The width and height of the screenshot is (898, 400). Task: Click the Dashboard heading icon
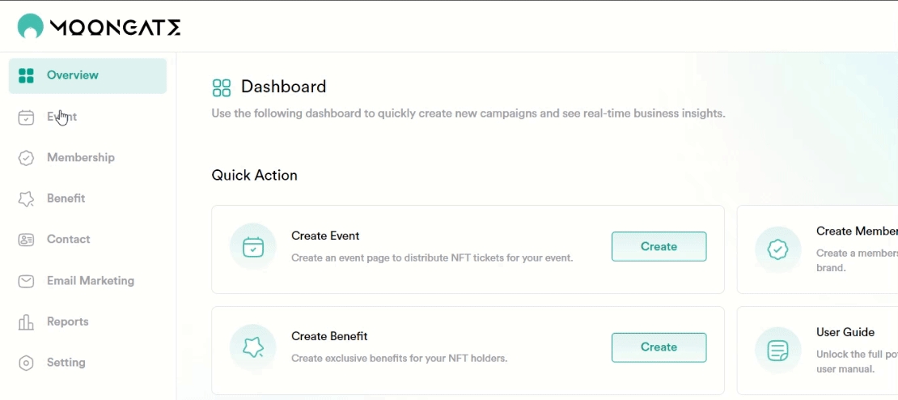pos(222,87)
